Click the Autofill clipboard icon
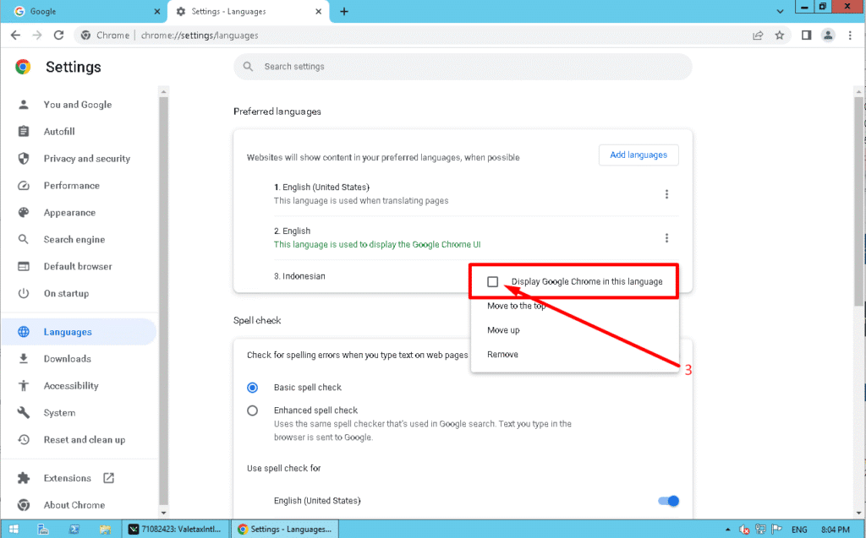The height and width of the screenshot is (538, 866). point(23,131)
